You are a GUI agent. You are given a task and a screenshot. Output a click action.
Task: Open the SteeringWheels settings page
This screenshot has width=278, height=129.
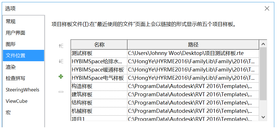point(23,90)
